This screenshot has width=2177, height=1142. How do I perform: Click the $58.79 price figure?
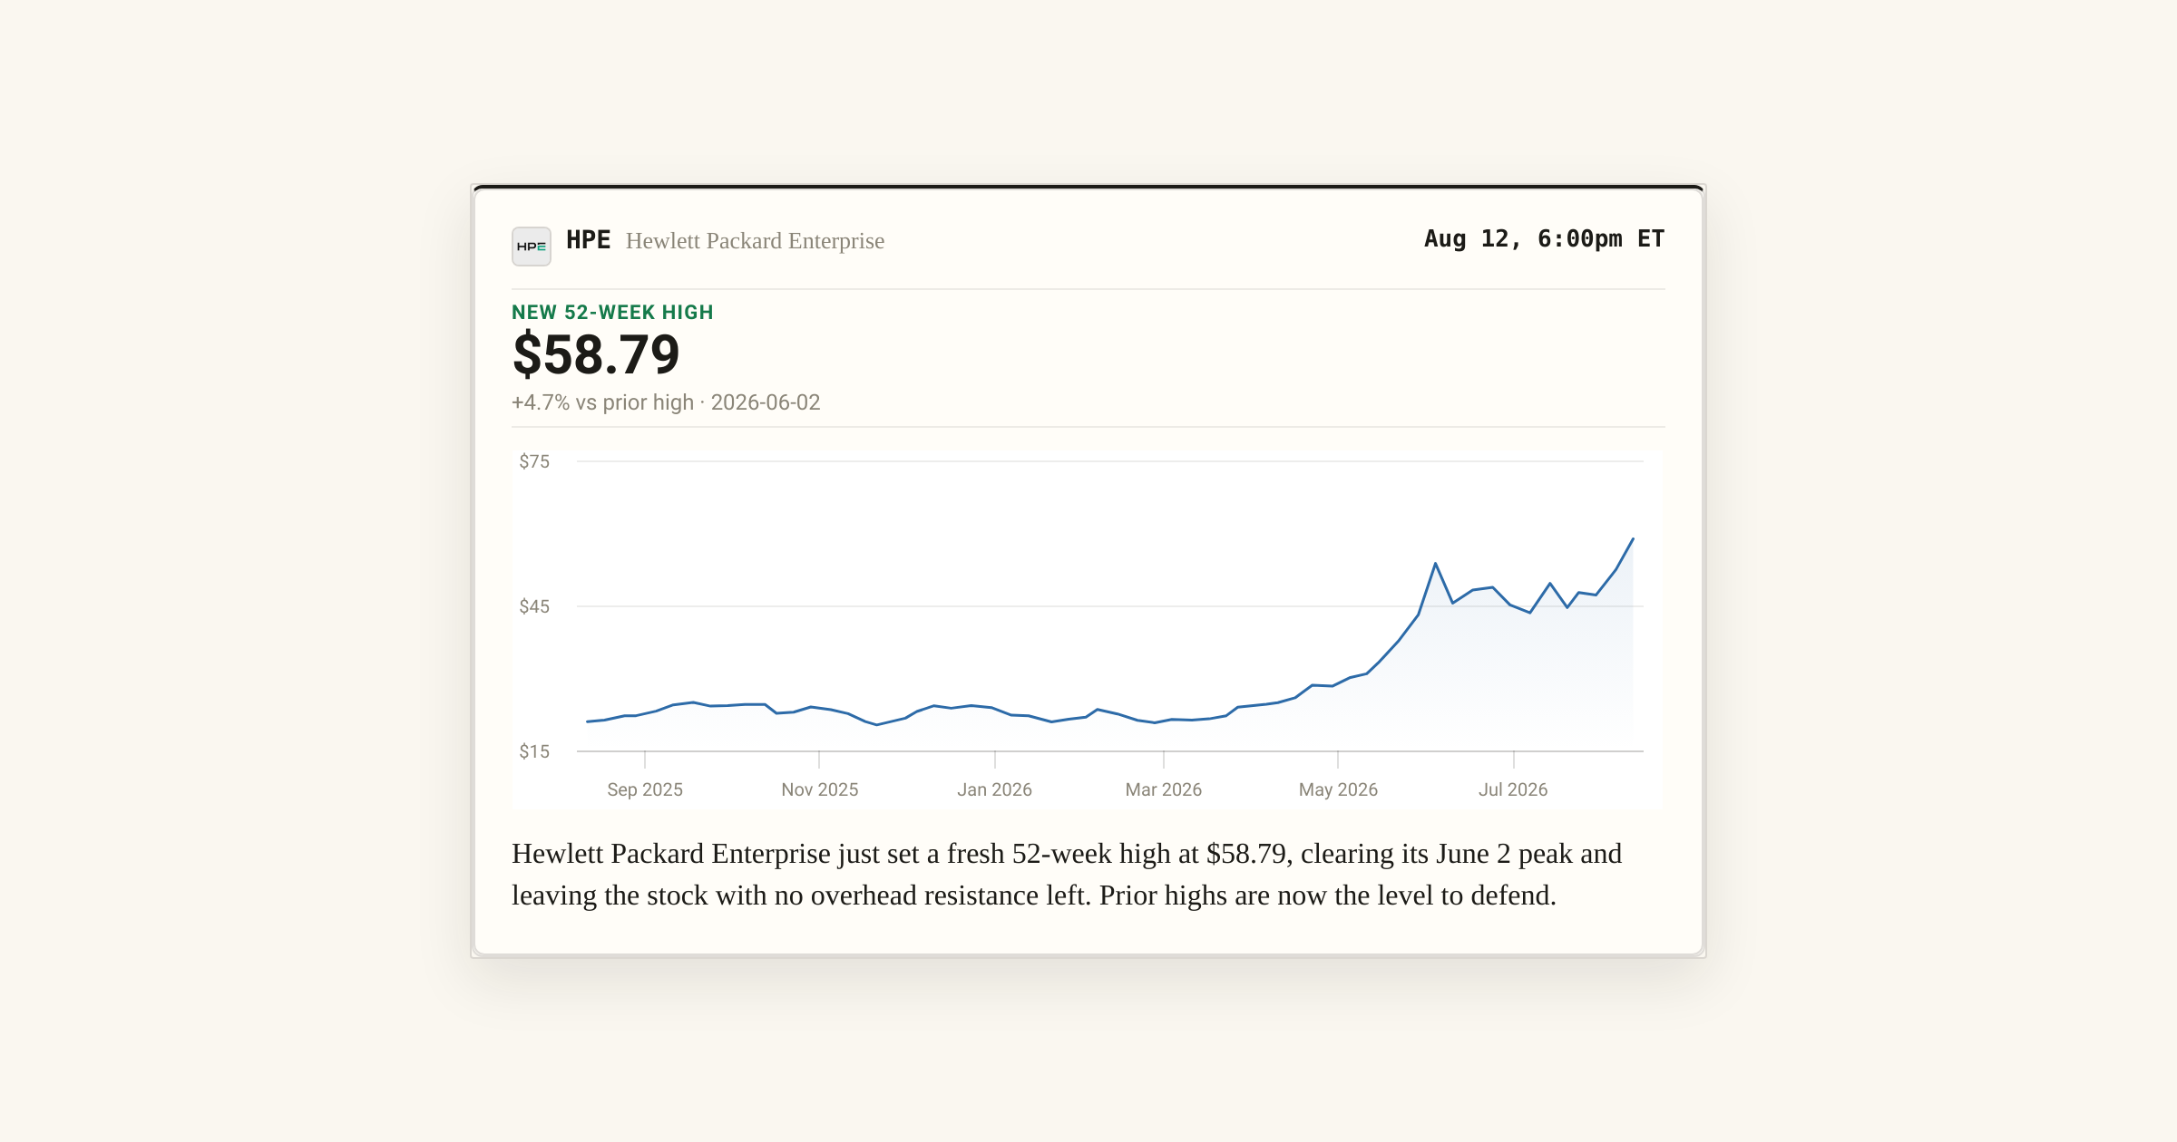pyautogui.click(x=596, y=355)
